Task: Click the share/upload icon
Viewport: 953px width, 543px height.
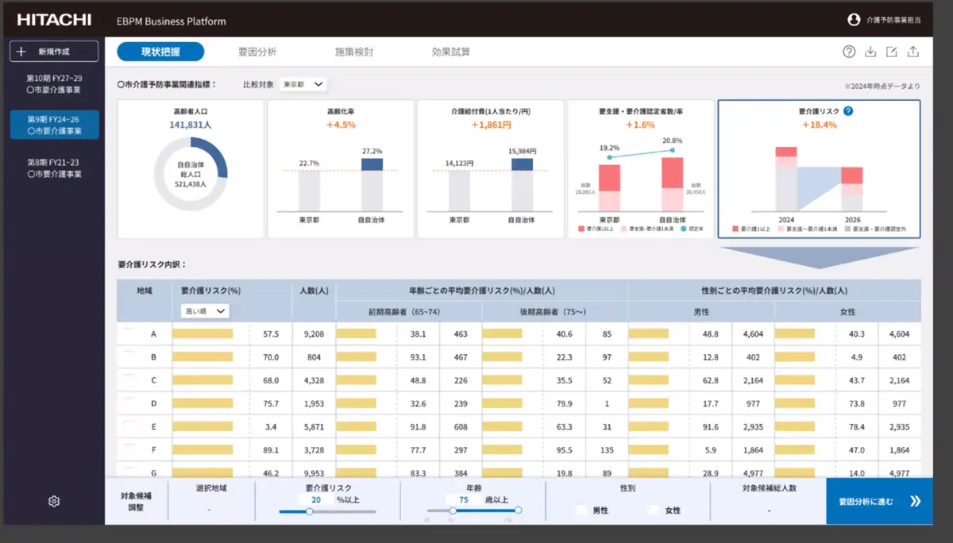Action: (x=913, y=52)
